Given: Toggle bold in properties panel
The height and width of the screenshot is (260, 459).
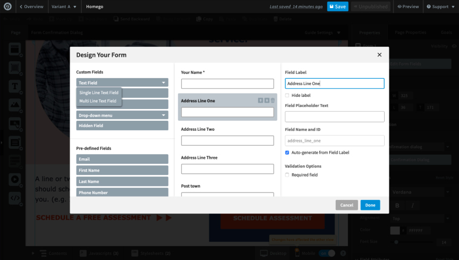Looking at the screenshot, I should tap(397, 205).
